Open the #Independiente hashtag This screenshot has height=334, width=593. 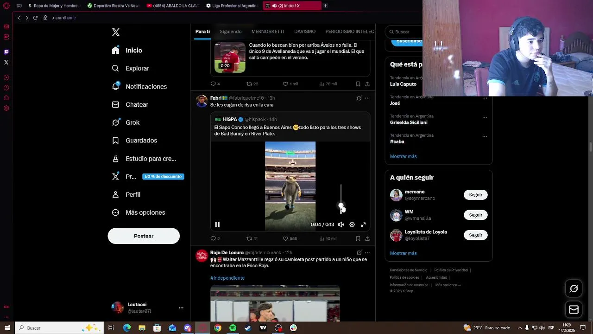pos(227,278)
